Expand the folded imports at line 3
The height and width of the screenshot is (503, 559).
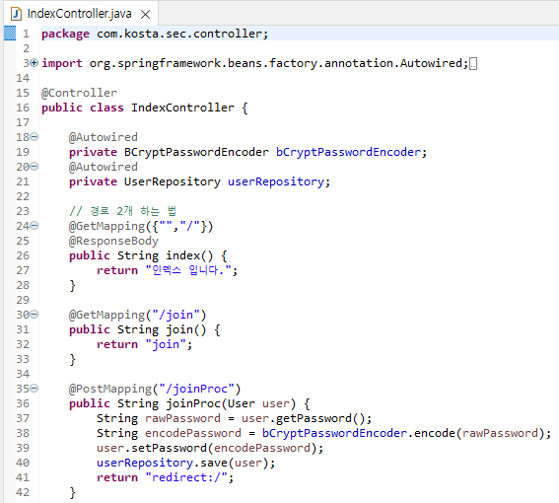[35, 63]
